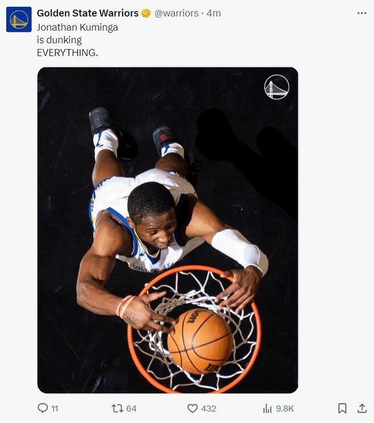Viewport: 374px width, 423px height.
Task: Click the 9.8K views count
Action: click(x=284, y=409)
